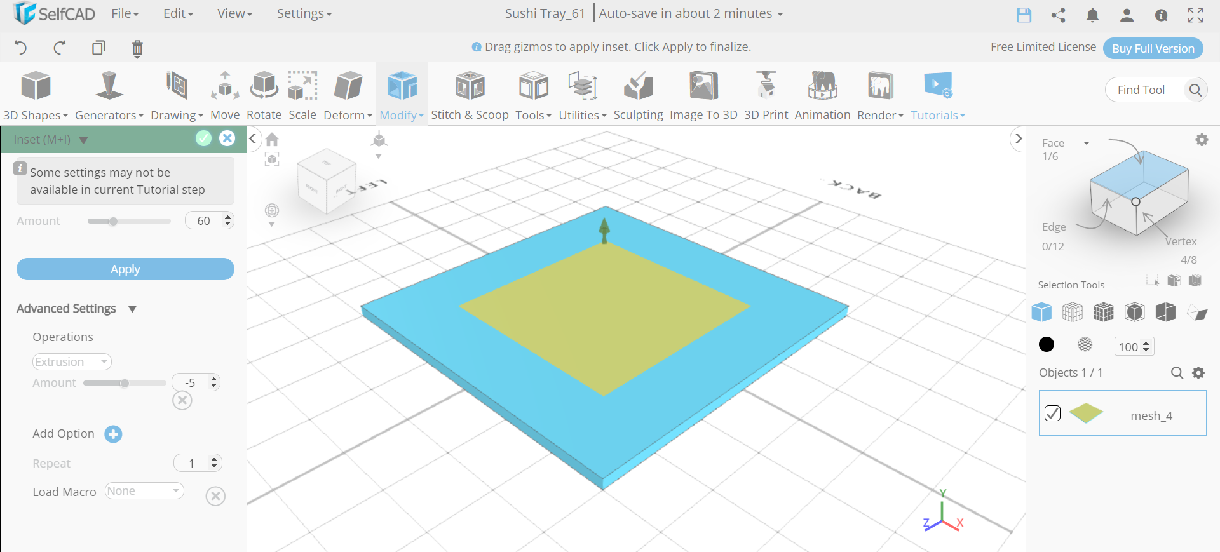The width and height of the screenshot is (1220, 552).
Task: Click the Delete trash icon
Action: [137, 48]
